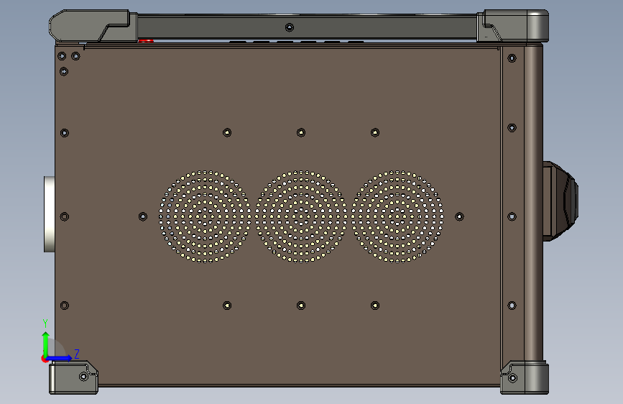Screen dimensions: 623x404
Task: Select the bottom-left corner foot
Action: pos(73,377)
